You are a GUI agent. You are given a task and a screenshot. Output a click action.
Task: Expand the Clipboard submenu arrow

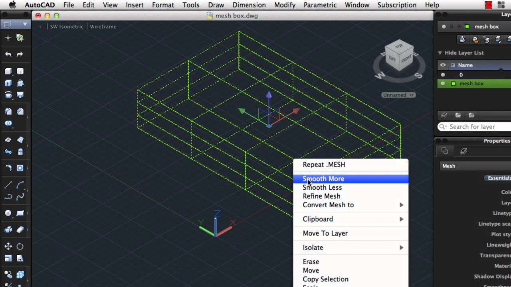pyautogui.click(x=402, y=219)
